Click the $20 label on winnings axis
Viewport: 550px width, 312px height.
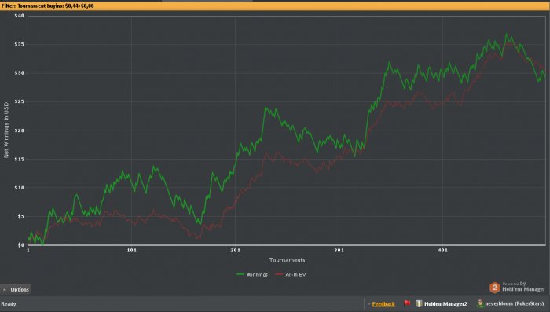[20, 130]
